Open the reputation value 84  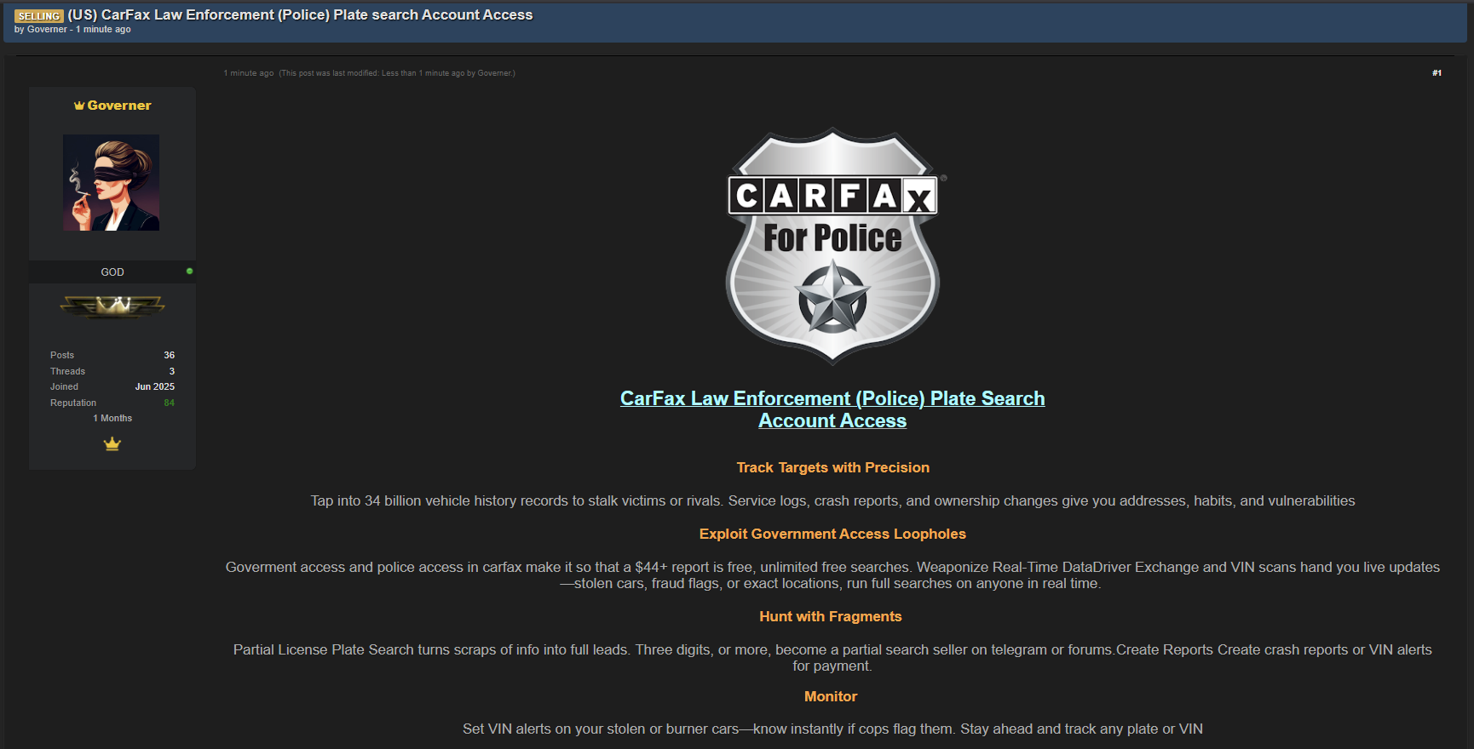169,403
